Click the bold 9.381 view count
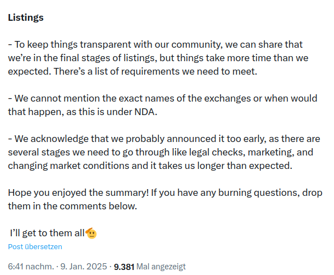 pyautogui.click(x=124, y=267)
